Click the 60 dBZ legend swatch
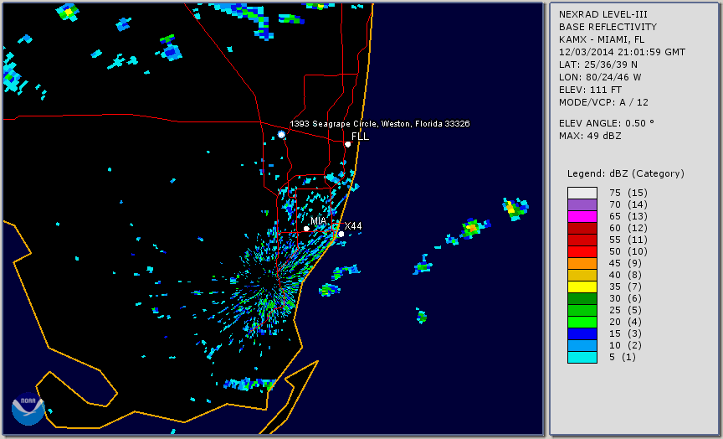The height and width of the screenshot is (439, 723). click(582, 228)
